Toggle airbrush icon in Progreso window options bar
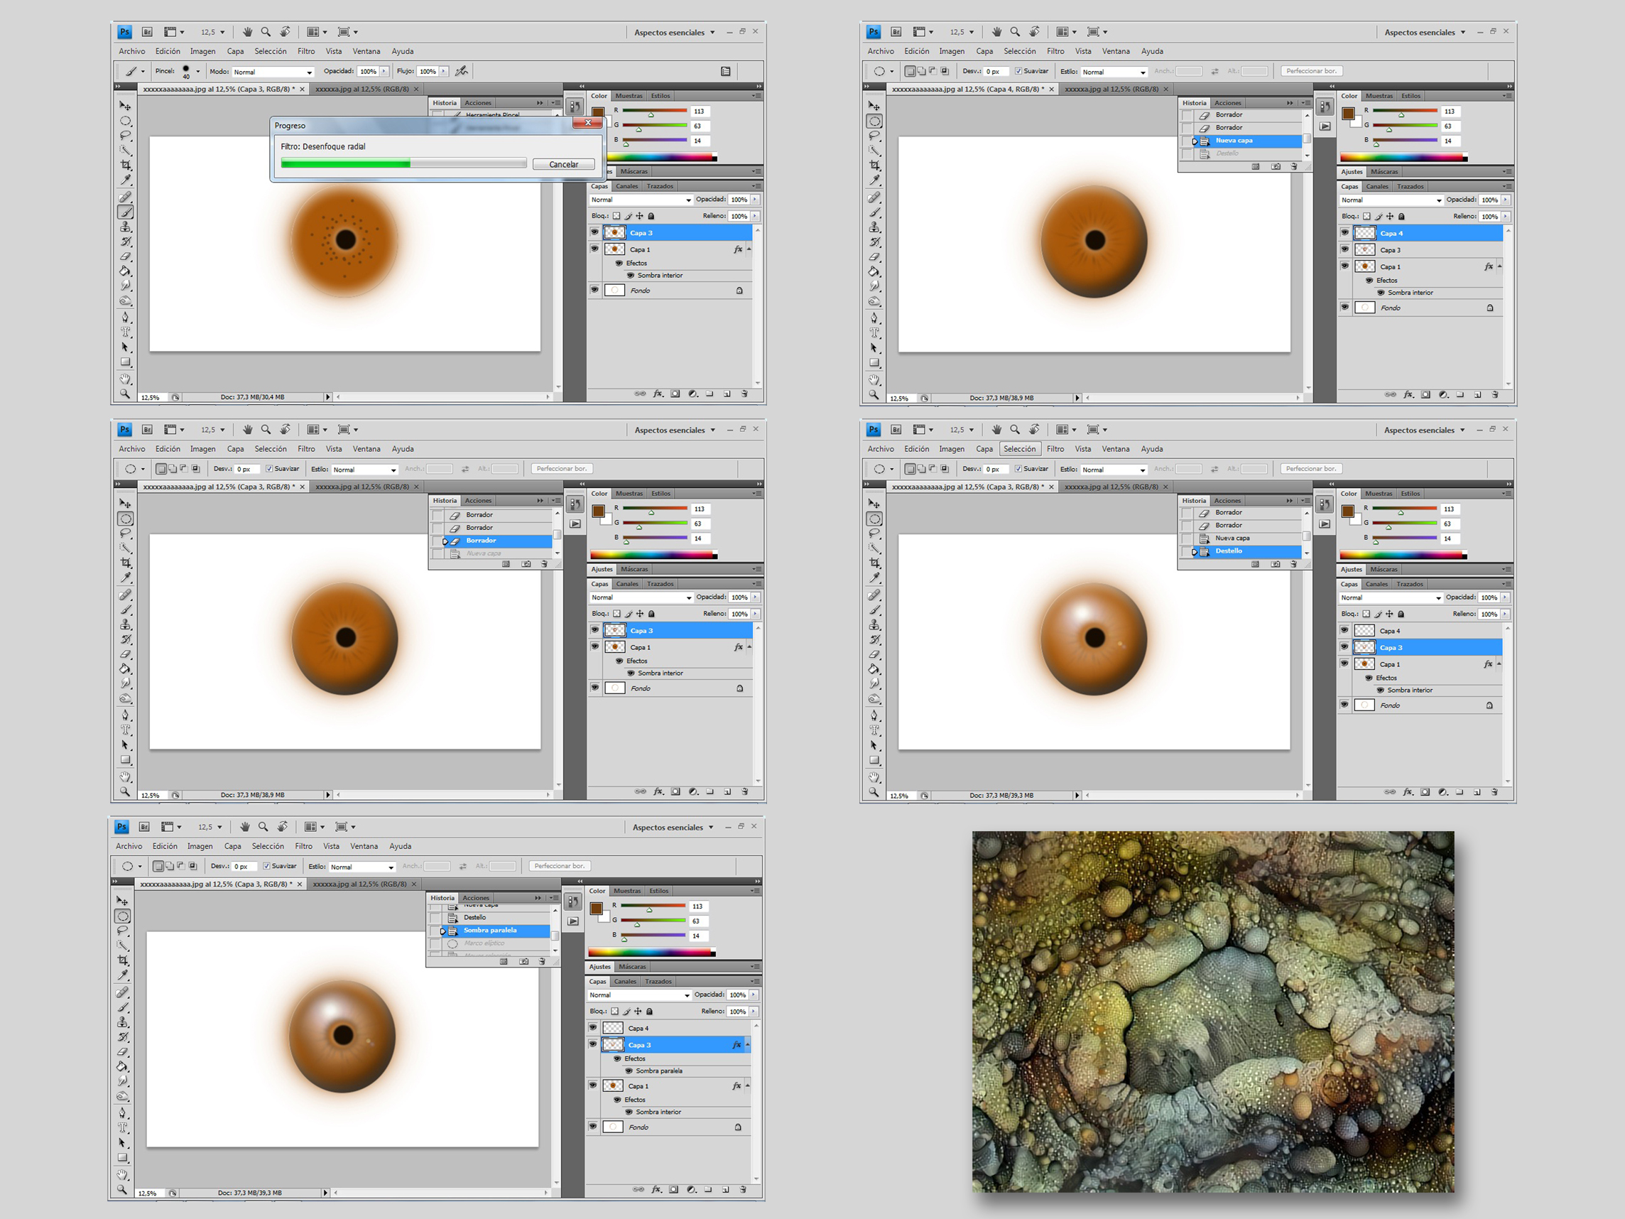 [x=462, y=71]
